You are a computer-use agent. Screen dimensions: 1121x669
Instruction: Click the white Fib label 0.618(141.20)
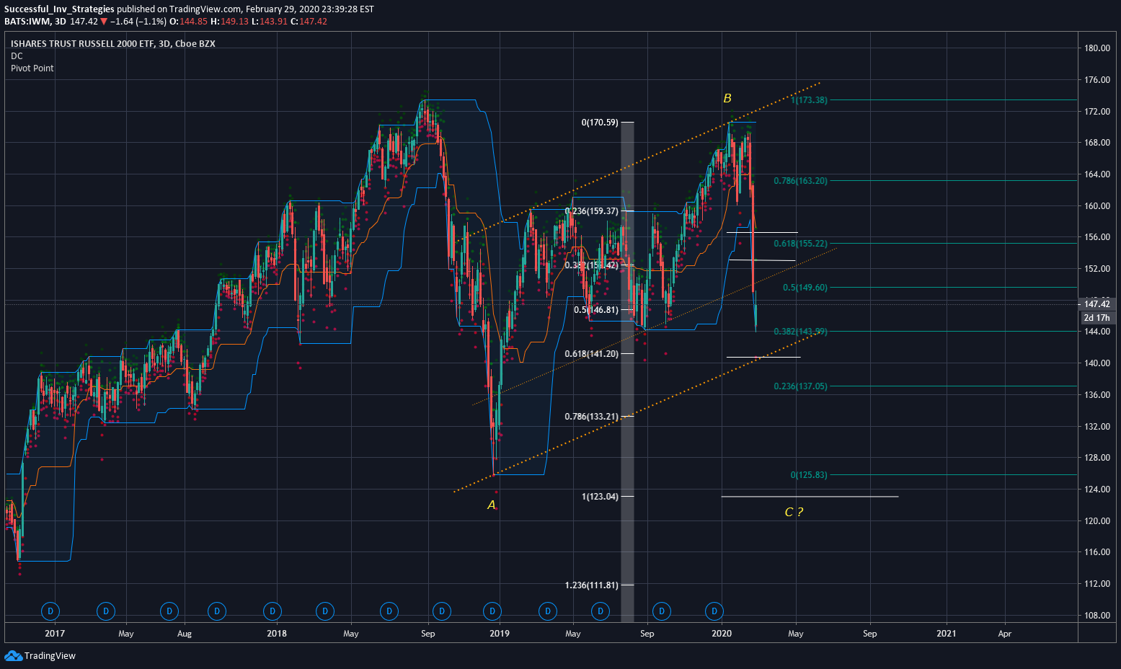592,354
